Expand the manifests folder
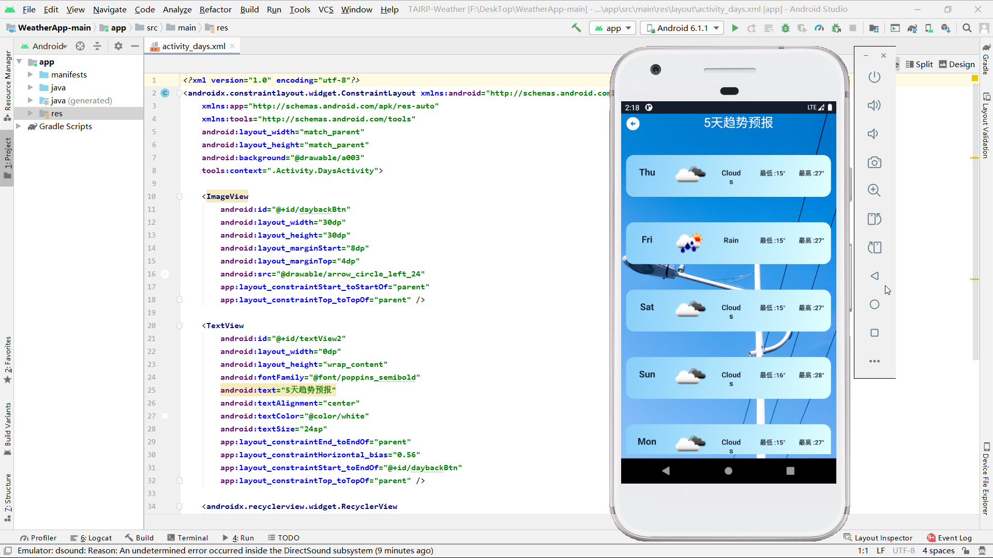 point(31,74)
